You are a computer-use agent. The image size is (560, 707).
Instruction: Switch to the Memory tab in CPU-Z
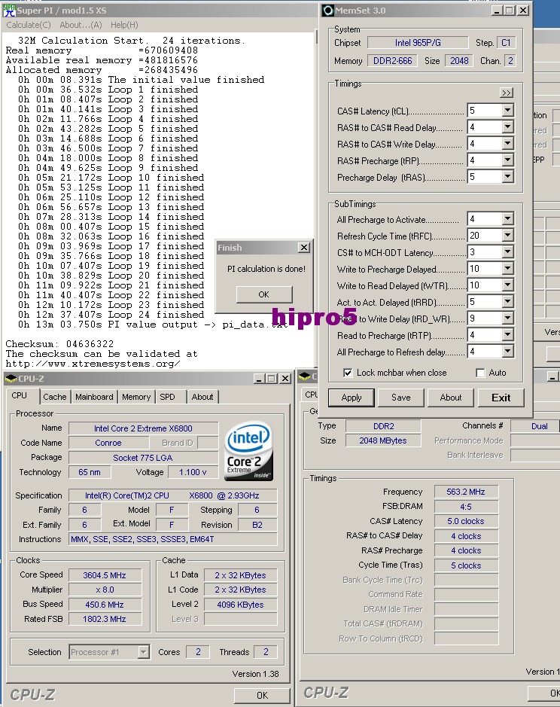[136, 397]
